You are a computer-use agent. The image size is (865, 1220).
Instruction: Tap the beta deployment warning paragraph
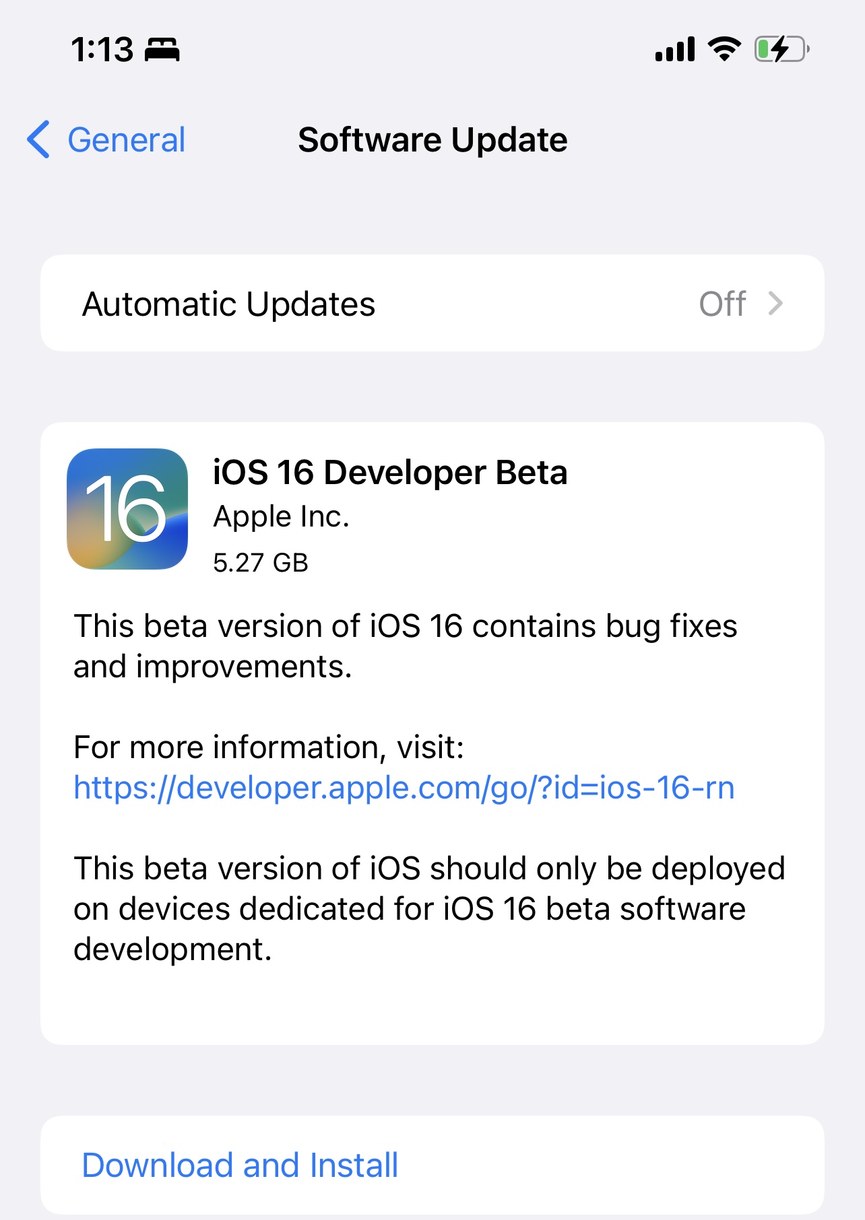pos(430,909)
